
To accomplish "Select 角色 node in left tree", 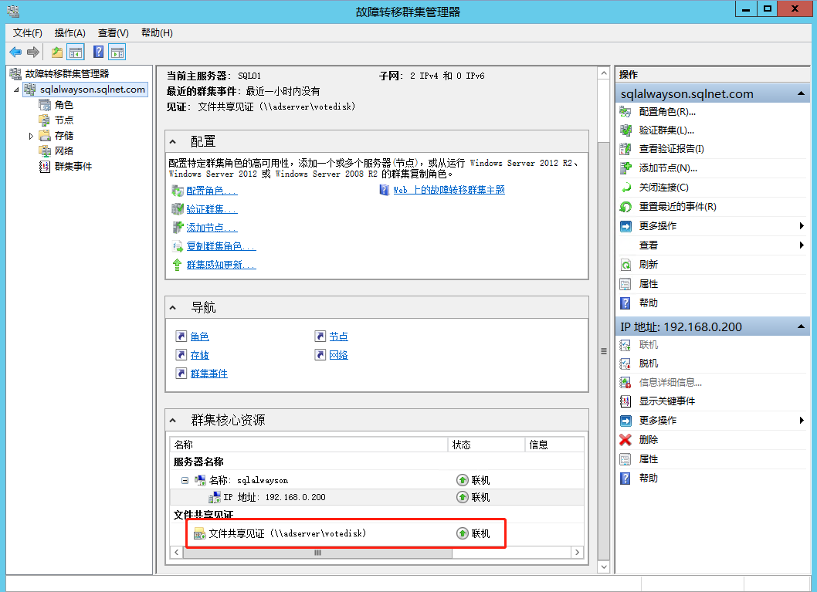I will point(63,105).
